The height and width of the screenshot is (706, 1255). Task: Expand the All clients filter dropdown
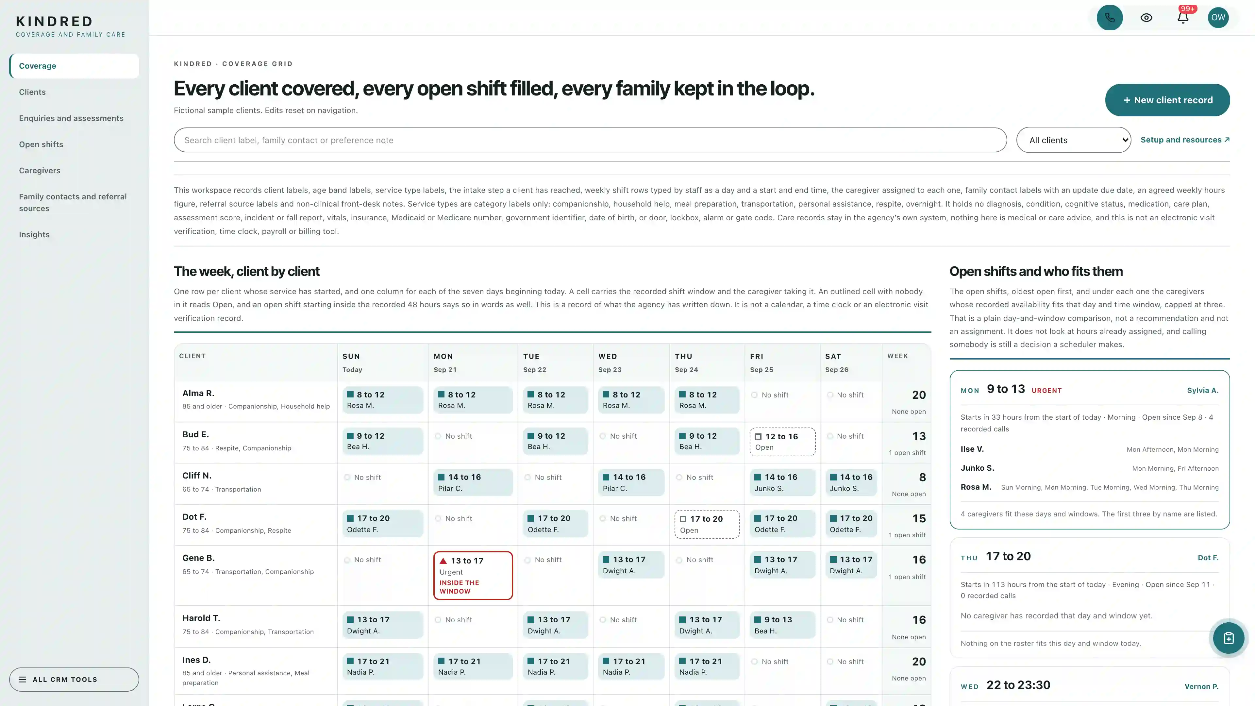pyautogui.click(x=1073, y=140)
